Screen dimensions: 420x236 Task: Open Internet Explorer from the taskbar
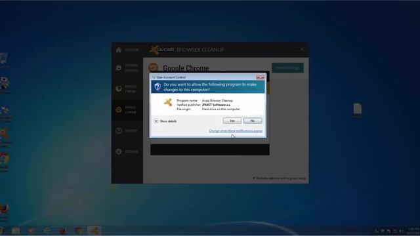pyautogui.click(x=47, y=230)
